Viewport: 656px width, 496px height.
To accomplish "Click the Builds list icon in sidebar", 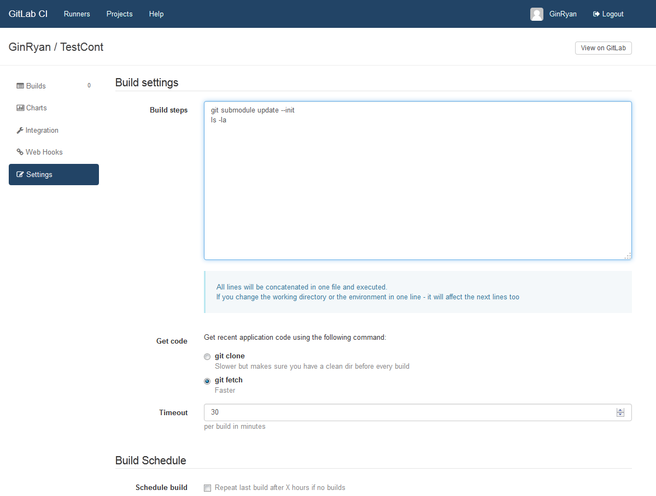I will coord(20,86).
